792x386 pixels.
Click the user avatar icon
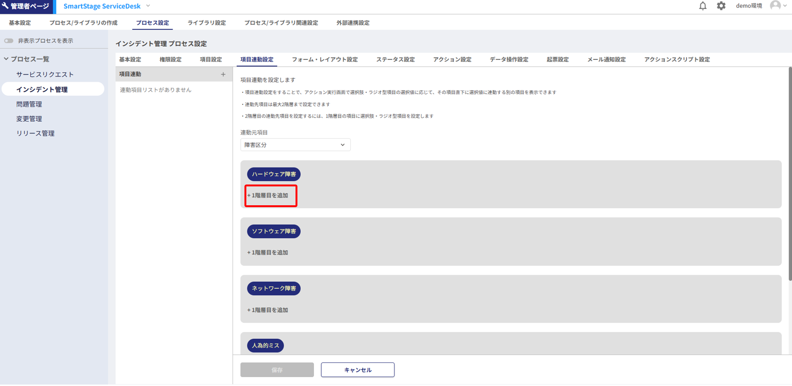775,6
